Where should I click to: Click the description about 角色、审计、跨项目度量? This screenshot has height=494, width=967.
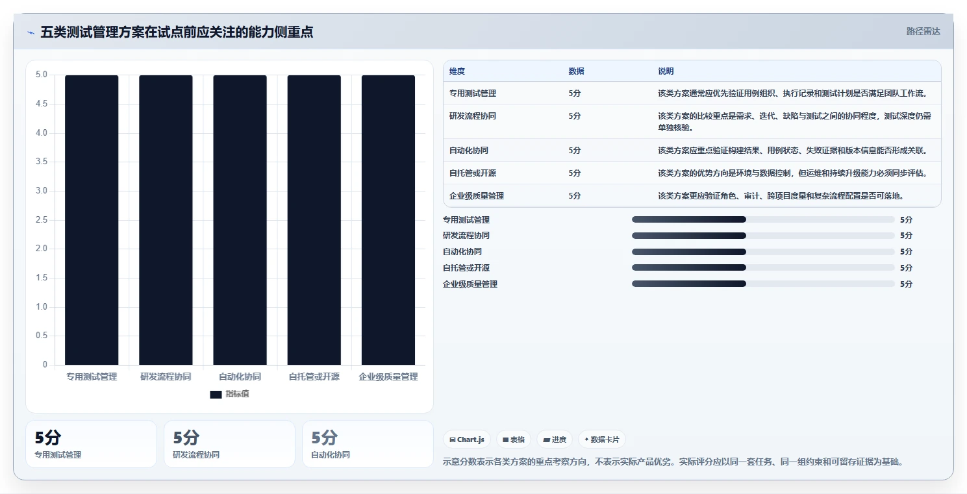click(781, 196)
